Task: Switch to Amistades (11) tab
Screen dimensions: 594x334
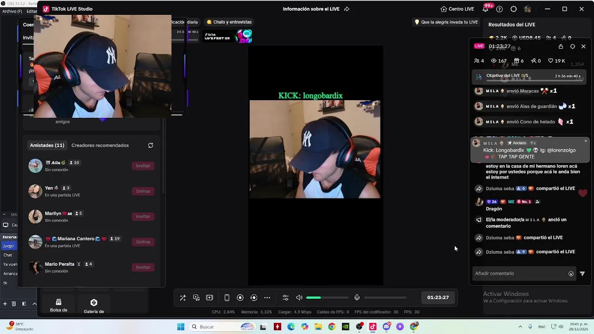Action: tap(47, 145)
